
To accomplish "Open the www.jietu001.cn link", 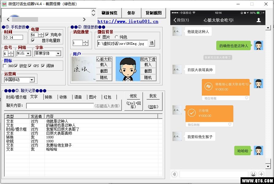I will pos(128,21).
